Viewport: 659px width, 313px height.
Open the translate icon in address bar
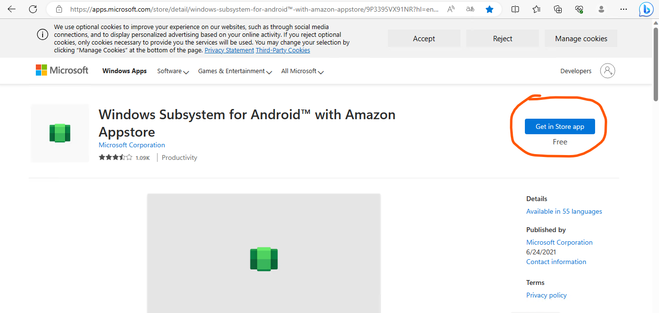pyautogui.click(x=470, y=9)
